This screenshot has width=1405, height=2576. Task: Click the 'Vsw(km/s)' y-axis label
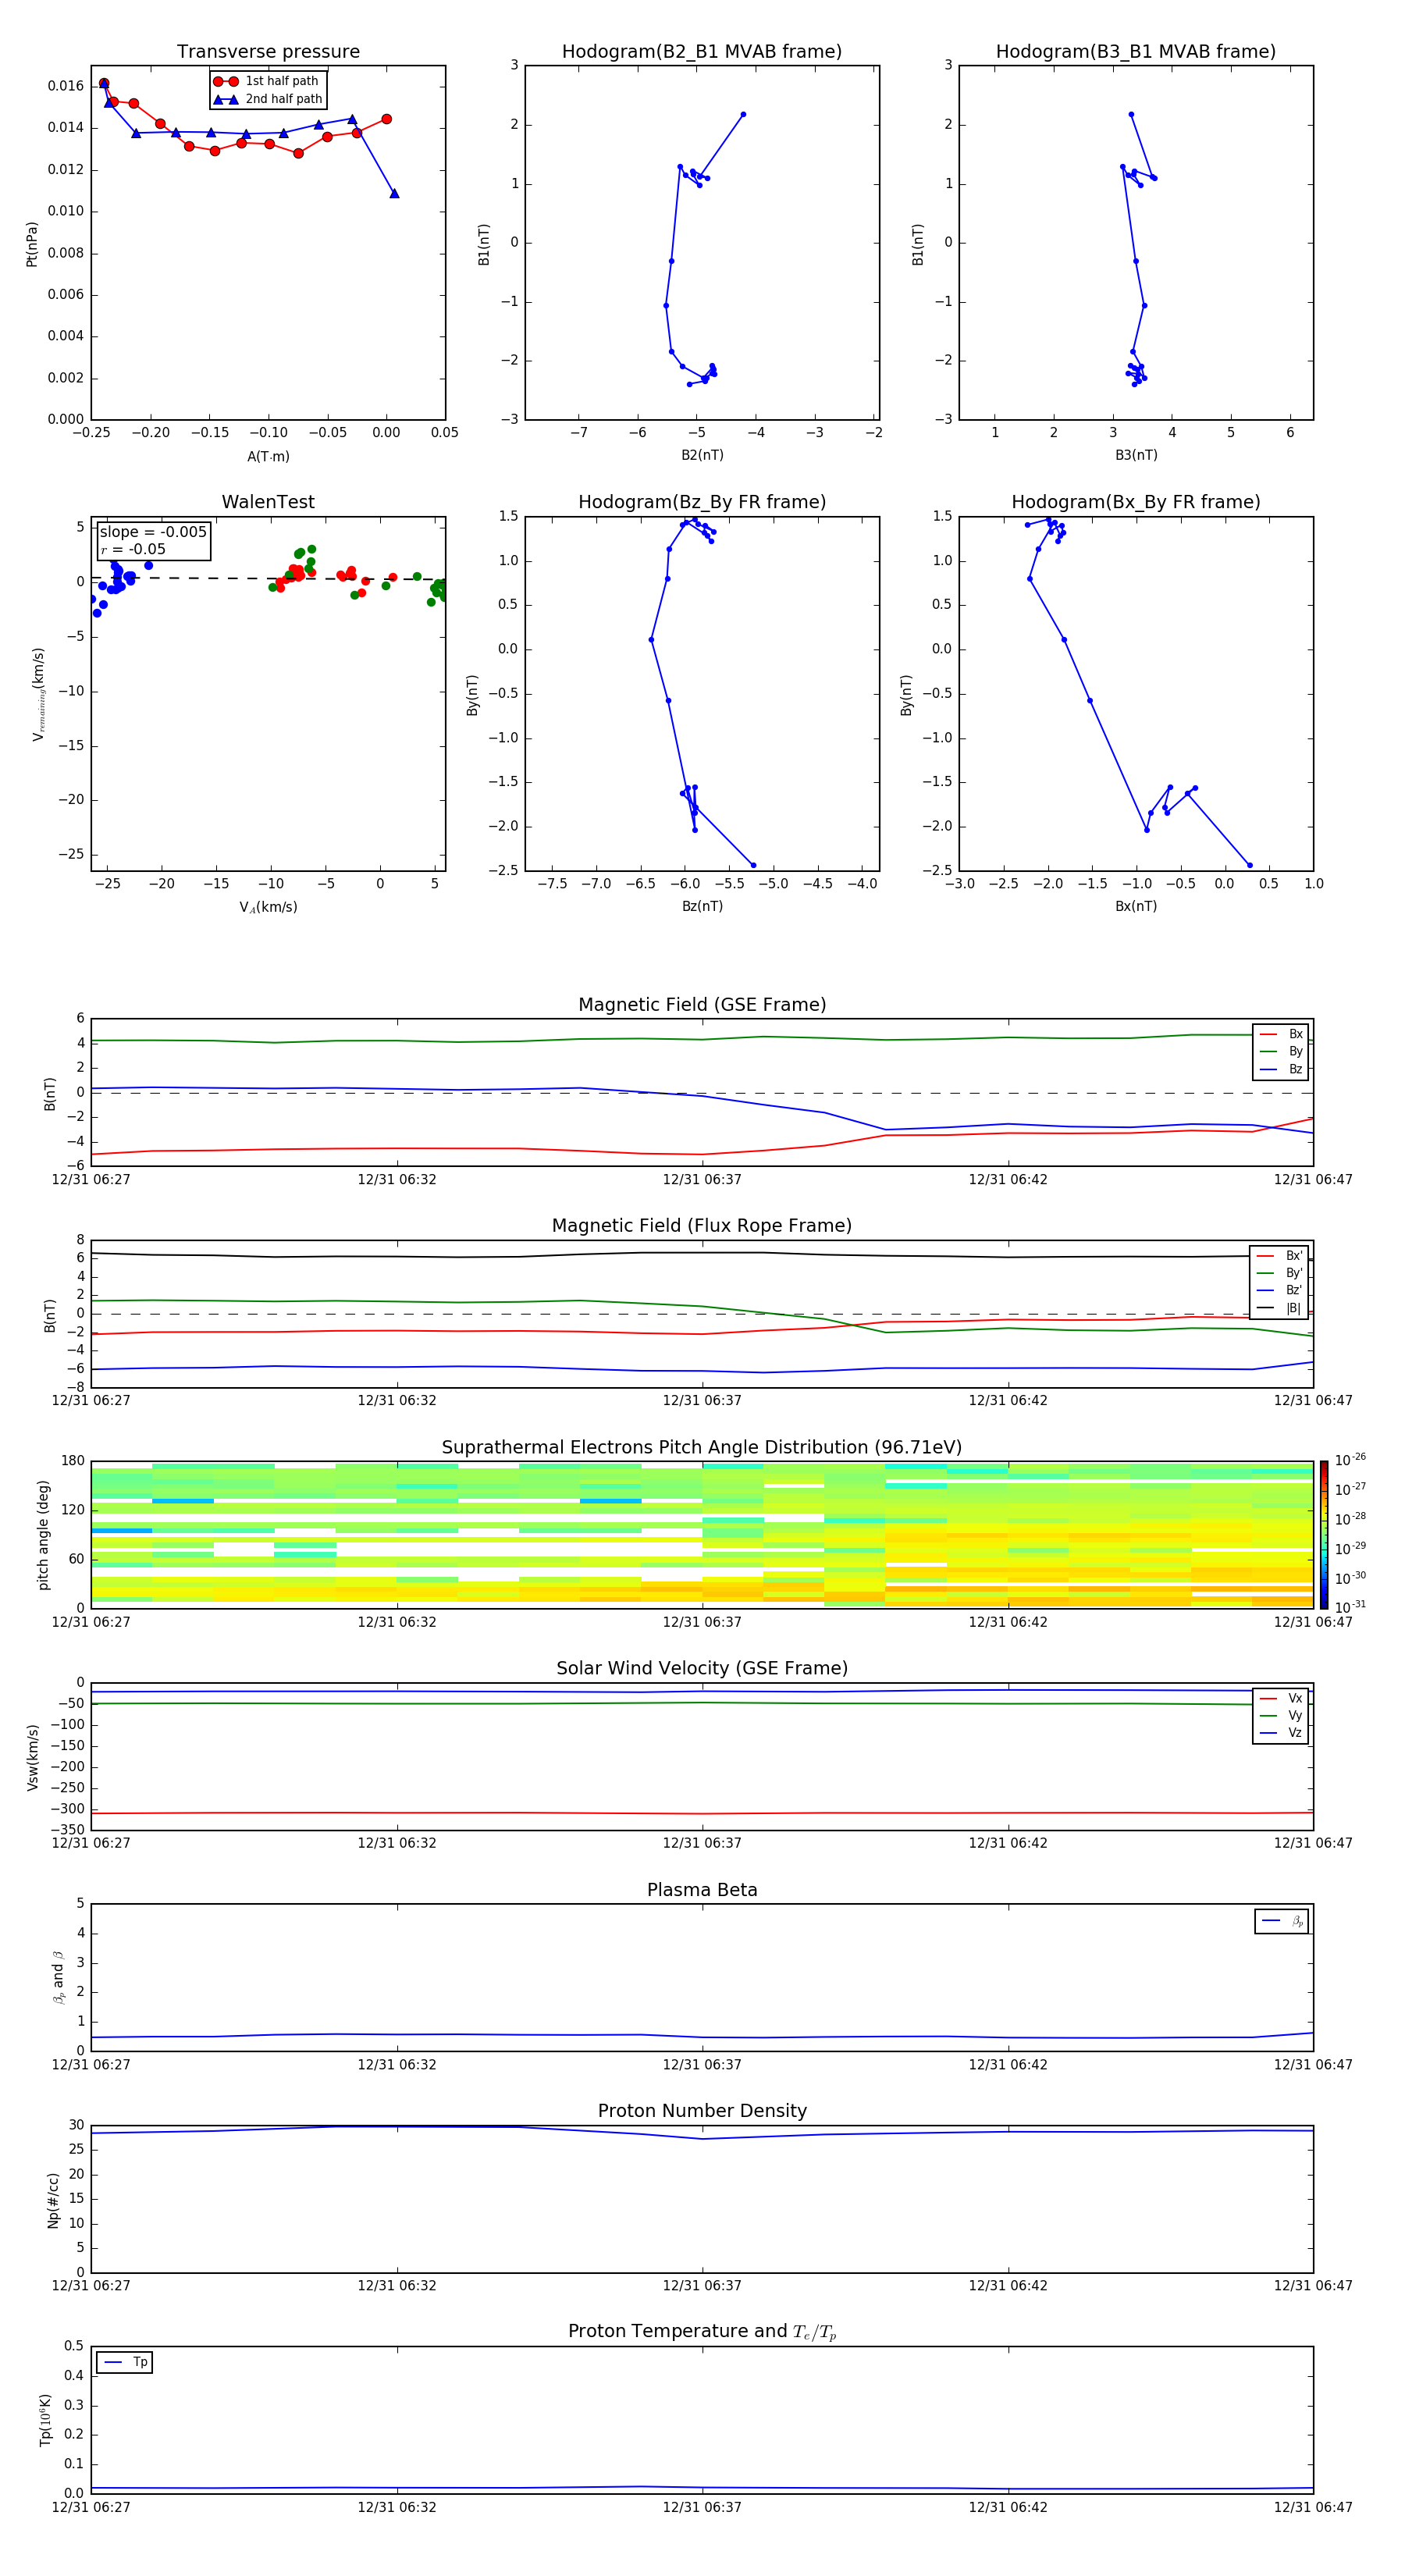[x=32, y=1756]
